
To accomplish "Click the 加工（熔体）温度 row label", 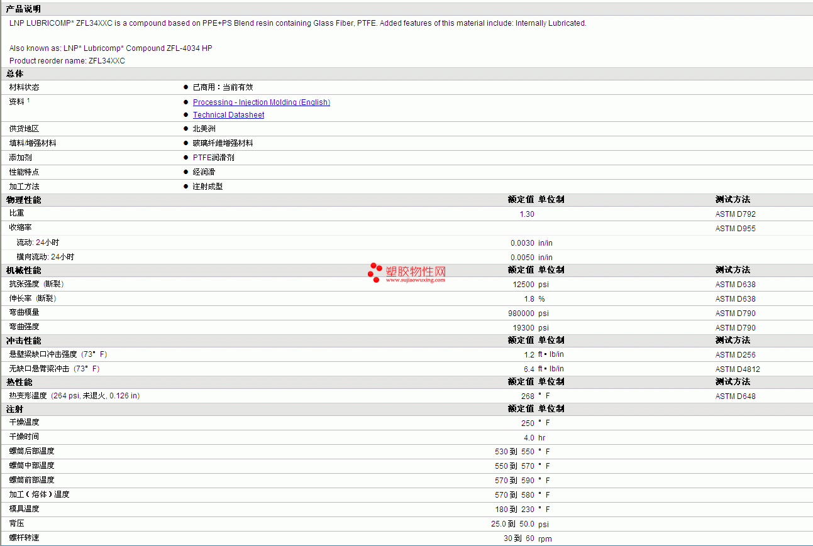I will (39, 494).
